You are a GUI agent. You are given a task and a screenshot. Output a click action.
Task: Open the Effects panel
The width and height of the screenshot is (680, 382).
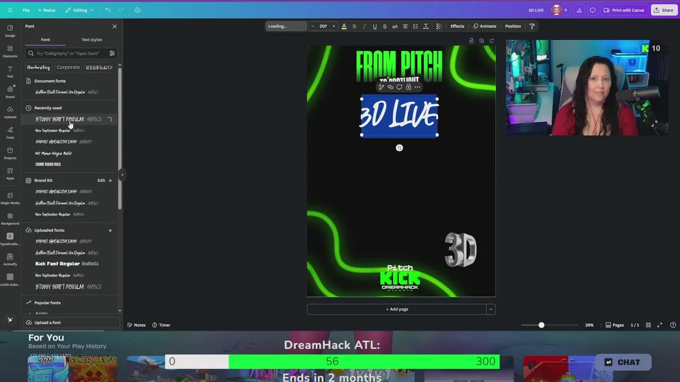457,26
